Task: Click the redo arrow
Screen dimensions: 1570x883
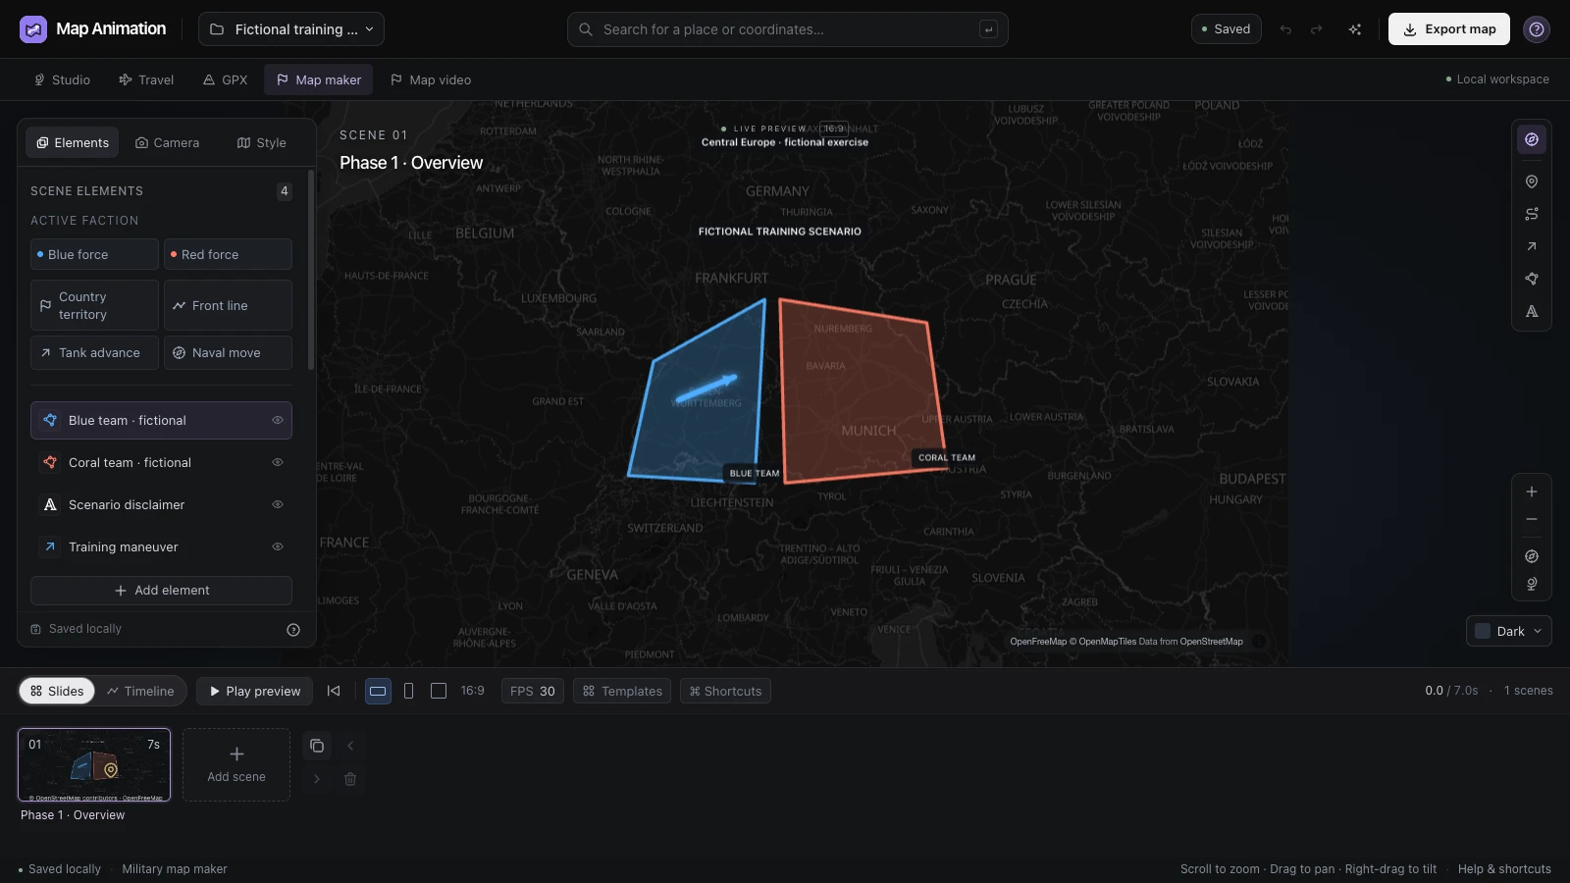Action: tap(1317, 29)
